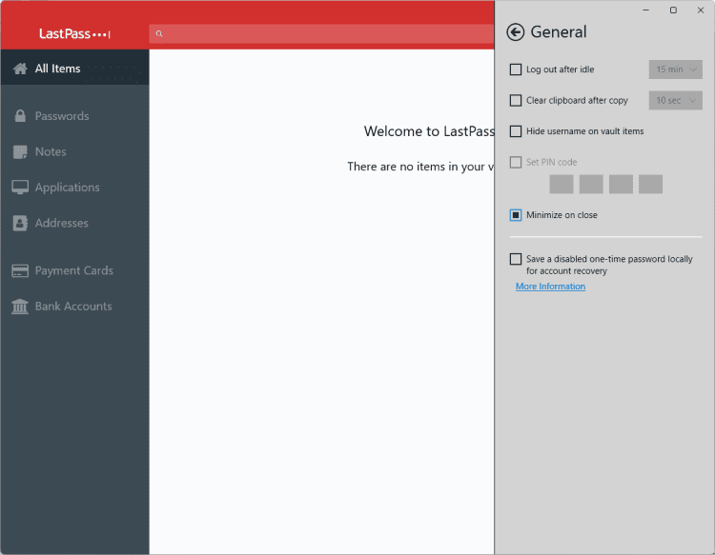
Task: Open the 10 sec clipboard clear dropdown
Action: [x=675, y=100]
